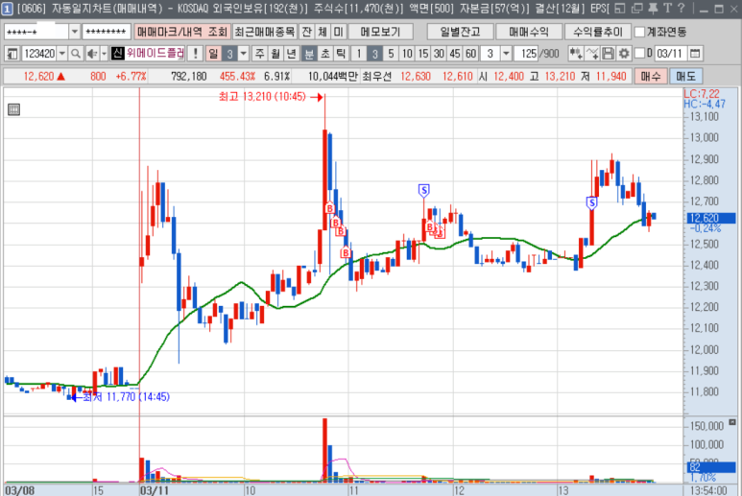Click the candle count field showing 125
Screen dimensions: 742x496
526,54
